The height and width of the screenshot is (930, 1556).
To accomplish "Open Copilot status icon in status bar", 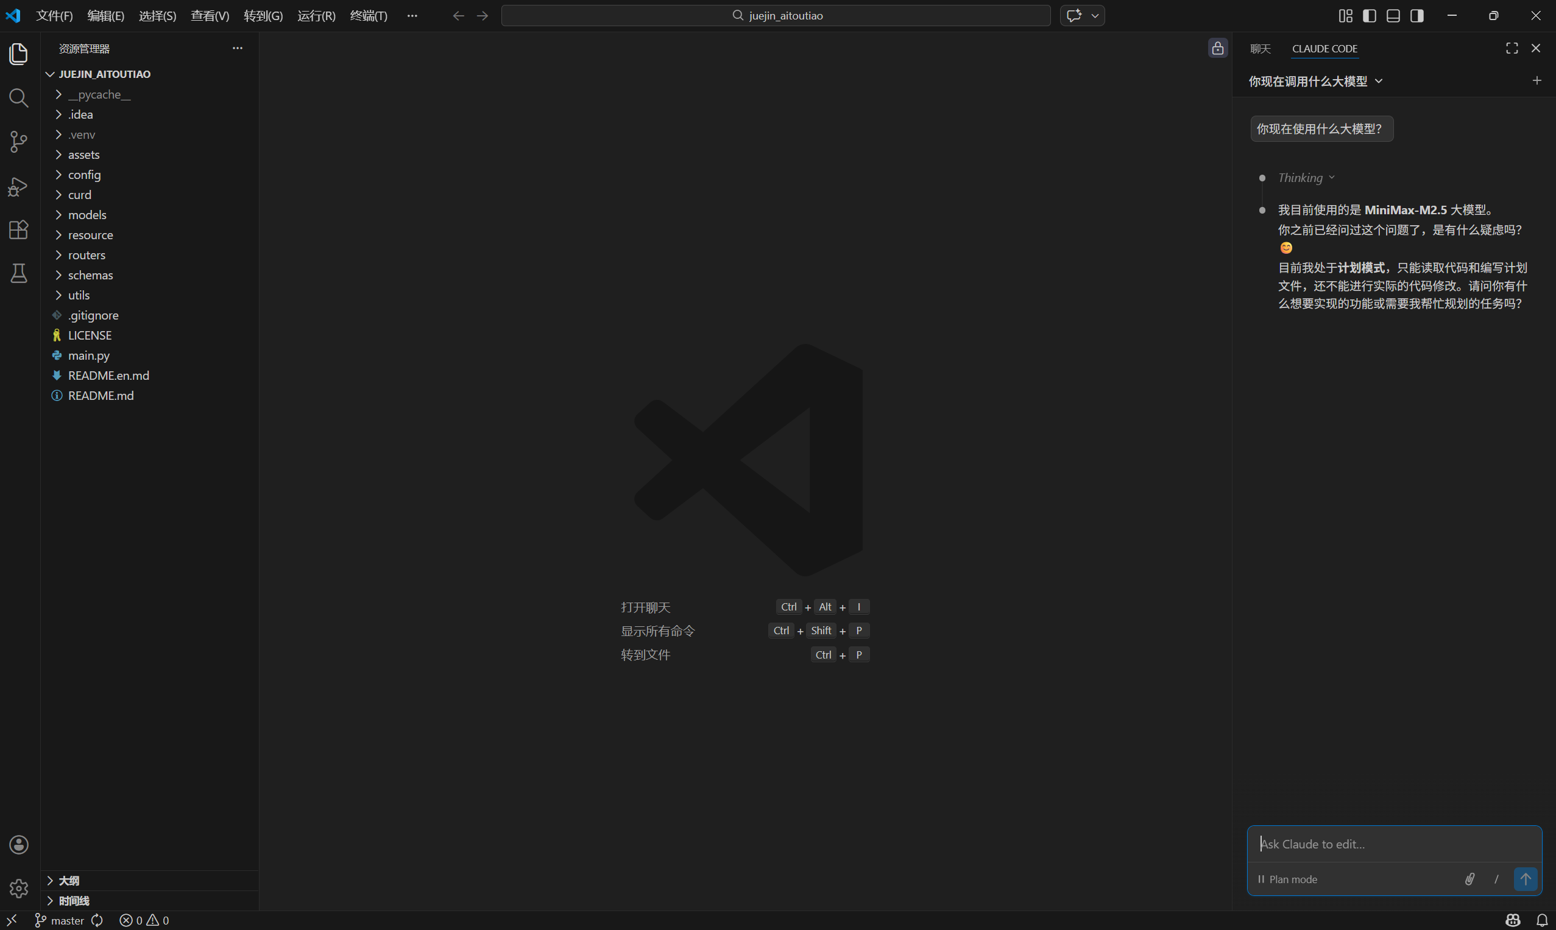I will 1513,920.
